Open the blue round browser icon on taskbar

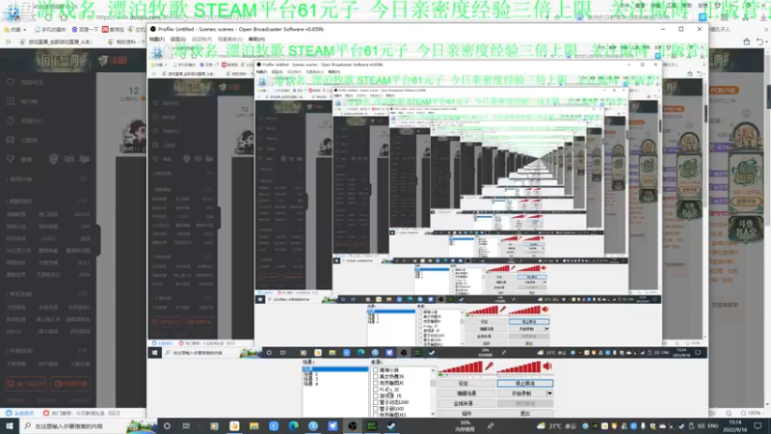[x=274, y=426]
